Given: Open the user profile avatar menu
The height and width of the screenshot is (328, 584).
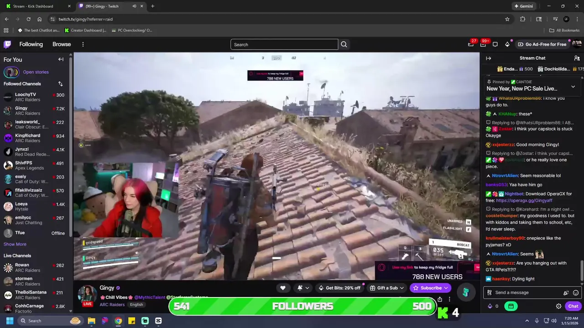Looking at the screenshot, I should [x=577, y=44].
